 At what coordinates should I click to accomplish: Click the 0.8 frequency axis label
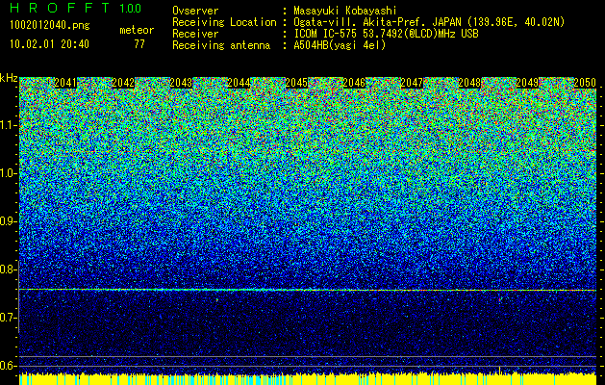8,269
